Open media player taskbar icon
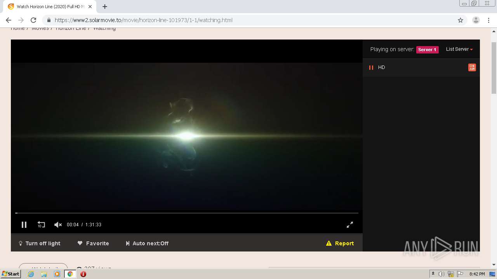The image size is (497, 279). tap(57, 274)
